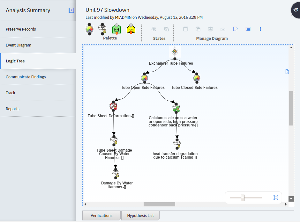Viewport: 300px width, 222px height.
Task: Click the fit-to-screen zoom icon
Action: coord(276,197)
